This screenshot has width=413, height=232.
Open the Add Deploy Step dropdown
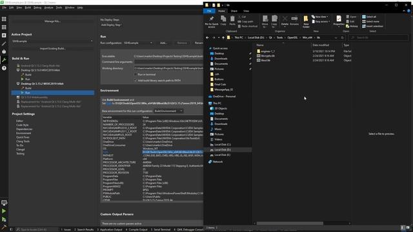(x=111, y=25)
